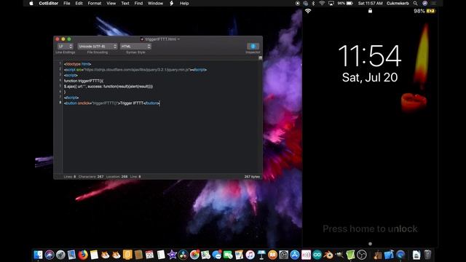Click Press home to unlock text
This screenshot has height=262, width=466.
pos(370,229)
